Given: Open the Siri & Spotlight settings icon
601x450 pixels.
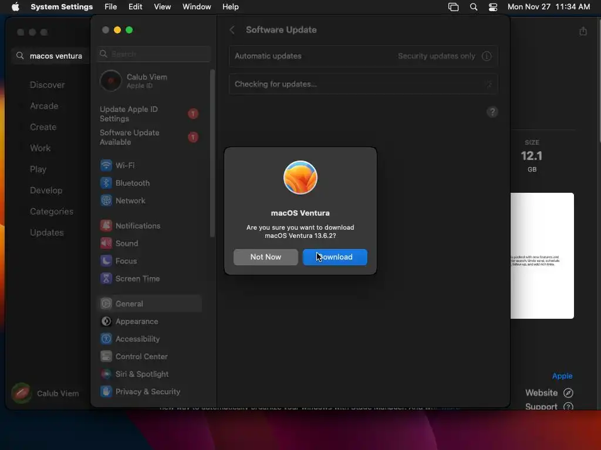Looking at the screenshot, I should tap(106, 374).
